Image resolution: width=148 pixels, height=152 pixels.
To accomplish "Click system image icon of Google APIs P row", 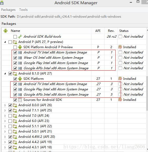I will (20, 68).
